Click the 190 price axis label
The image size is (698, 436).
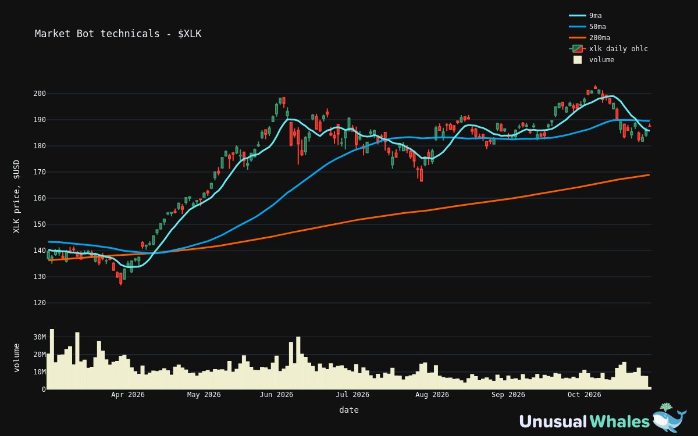point(40,120)
